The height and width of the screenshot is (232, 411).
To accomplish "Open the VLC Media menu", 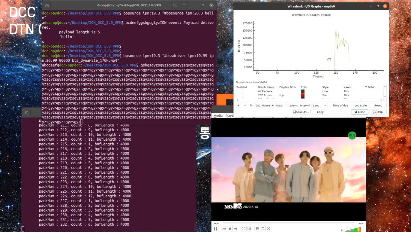I will click(218, 116).
